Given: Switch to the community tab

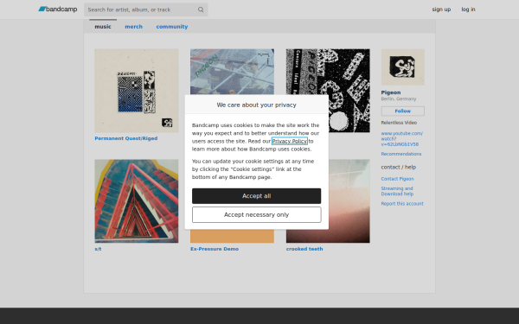Looking at the screenshot, I should pos(172,27).
